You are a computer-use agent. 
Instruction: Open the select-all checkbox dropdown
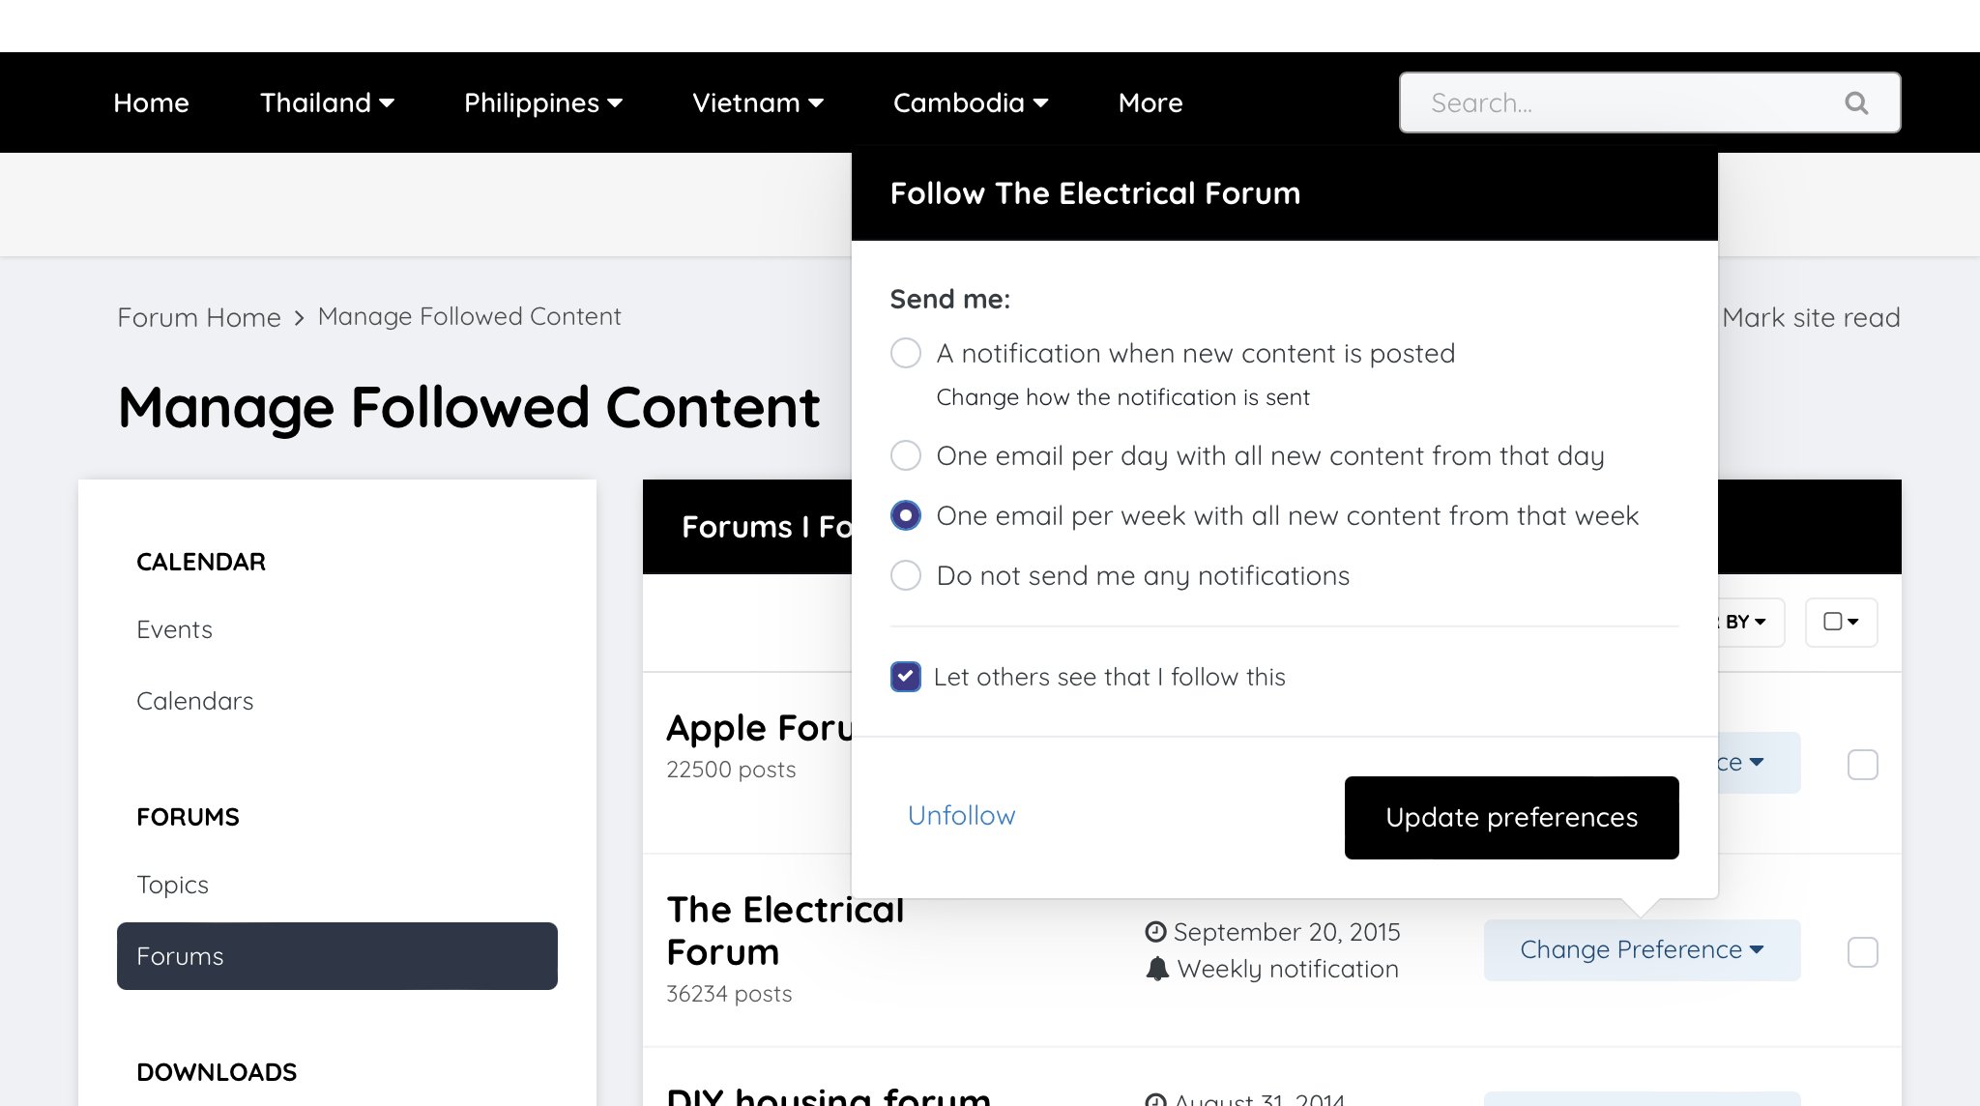1841,622
